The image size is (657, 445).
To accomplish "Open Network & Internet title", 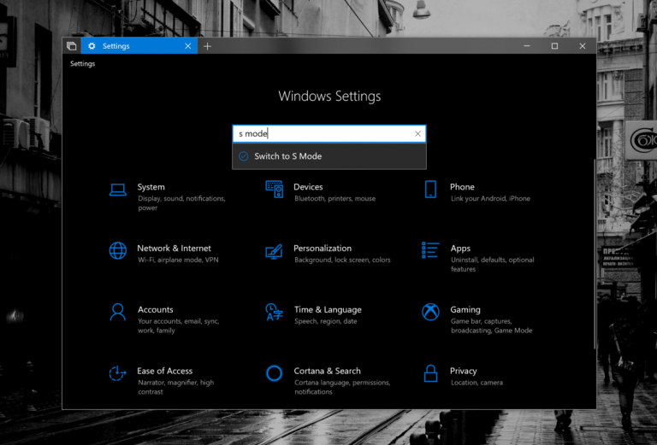I will point(174,249).
